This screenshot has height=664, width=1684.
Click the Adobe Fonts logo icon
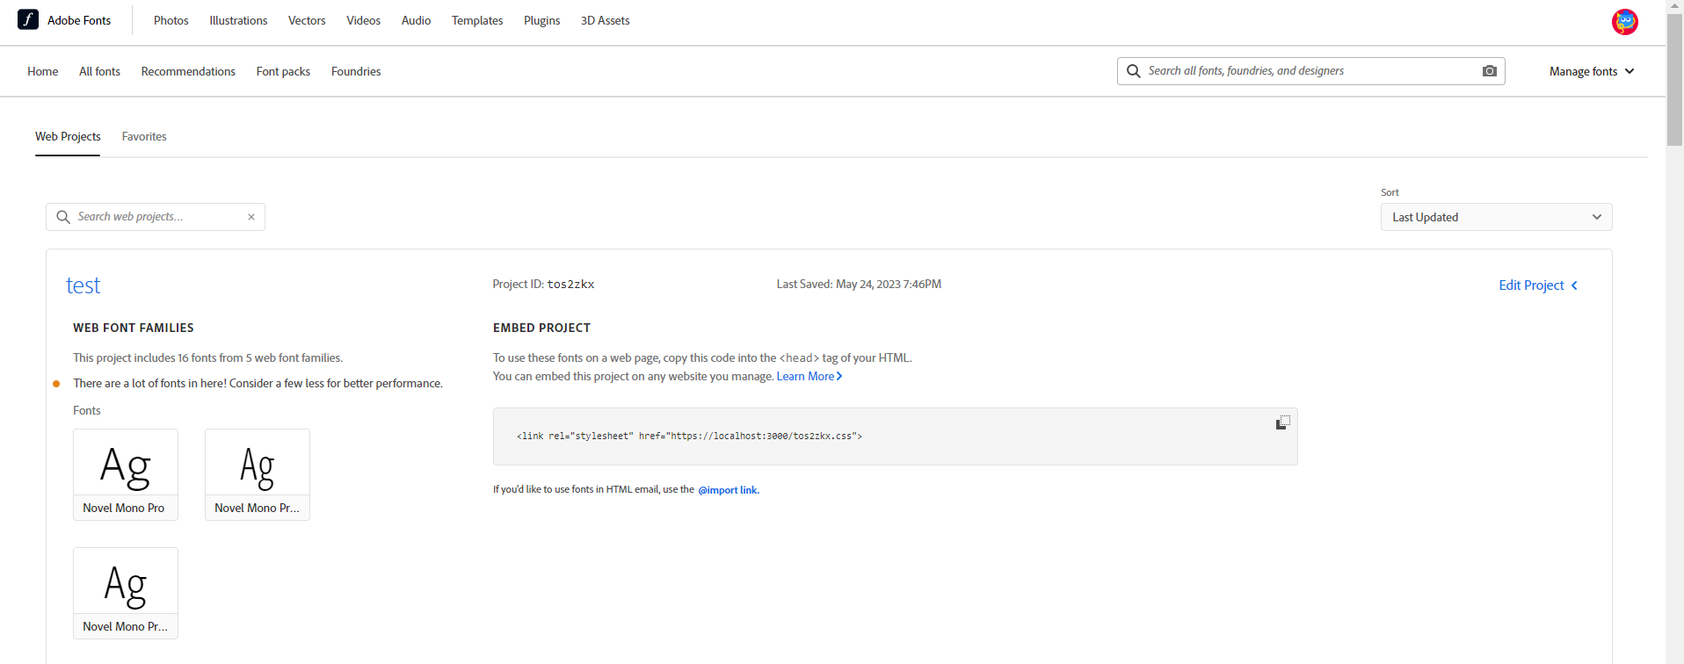coord(28,19)
